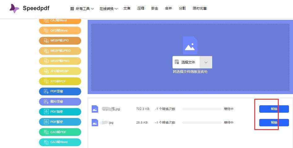Select the JPG转WEBP tool
This screenshot has width=293, height=148.
(60, 71)
